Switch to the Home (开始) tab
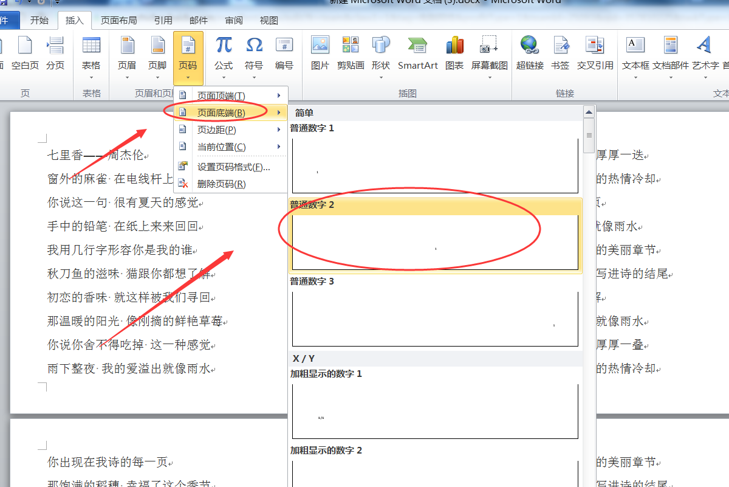Screen dimensions: 729x487 [x=39, y=20]
